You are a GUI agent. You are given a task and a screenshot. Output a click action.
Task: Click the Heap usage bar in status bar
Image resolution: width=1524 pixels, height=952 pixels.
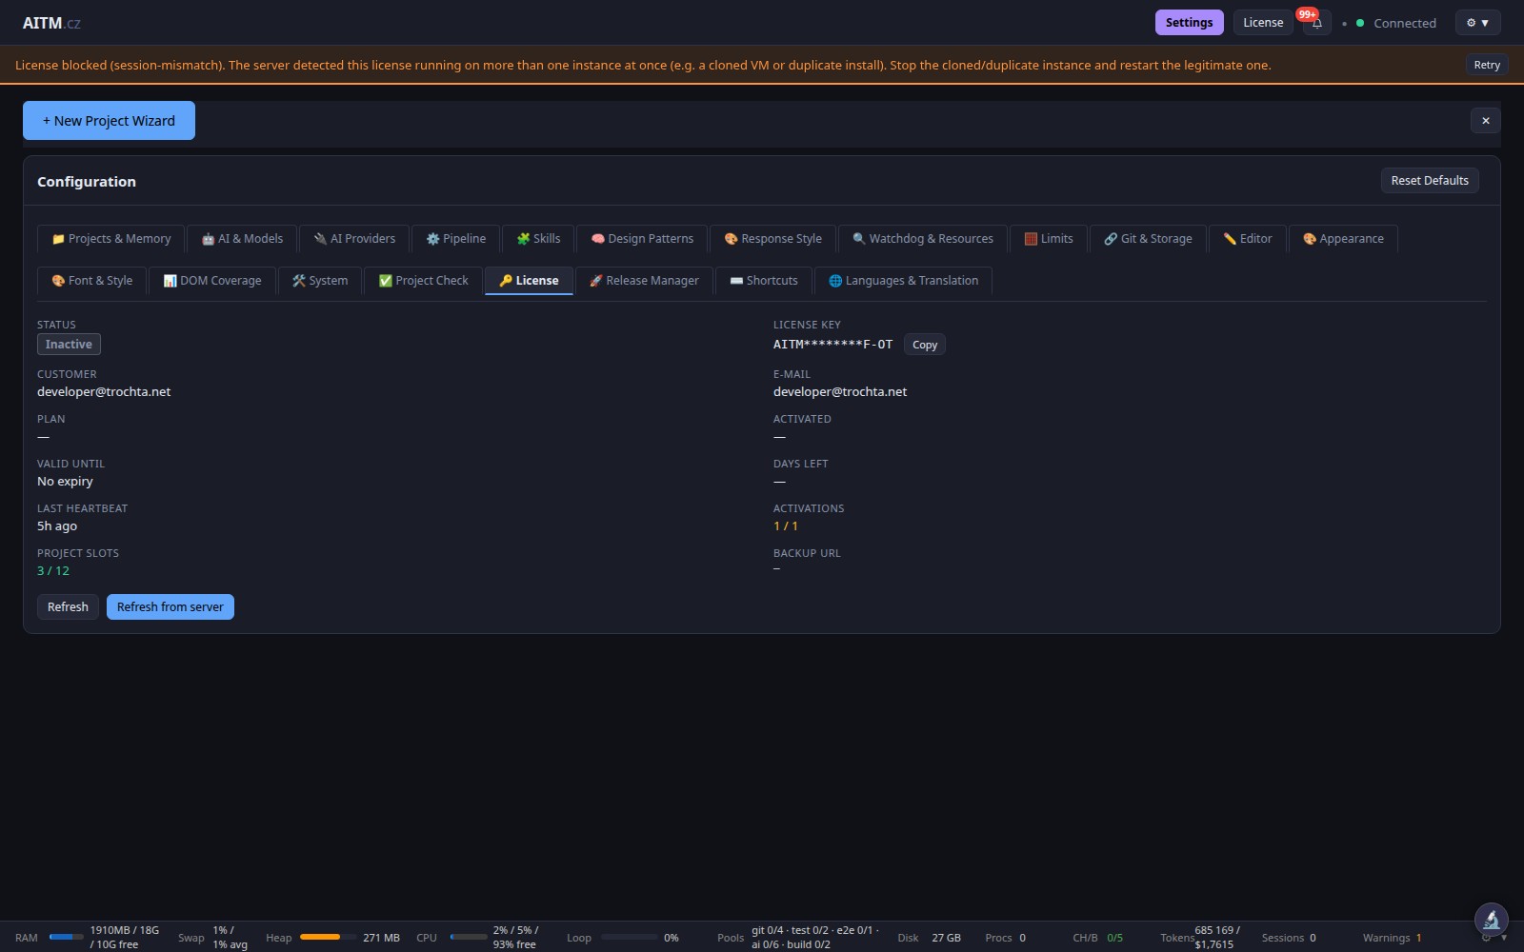click(328, 937)
